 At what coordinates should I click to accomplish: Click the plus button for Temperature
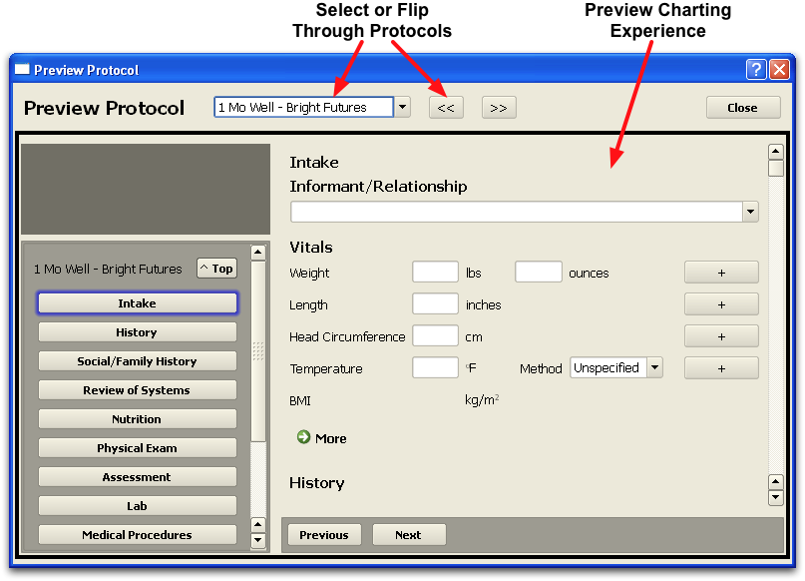[x=721, y=367]
